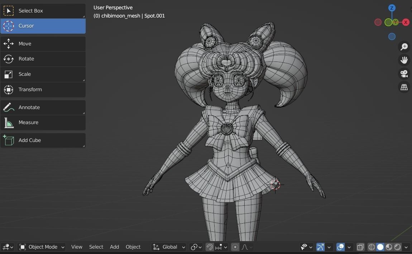The height and width of the screenshot is (254, 412).
Task: Open the View menu
Action: coord(77,247)
